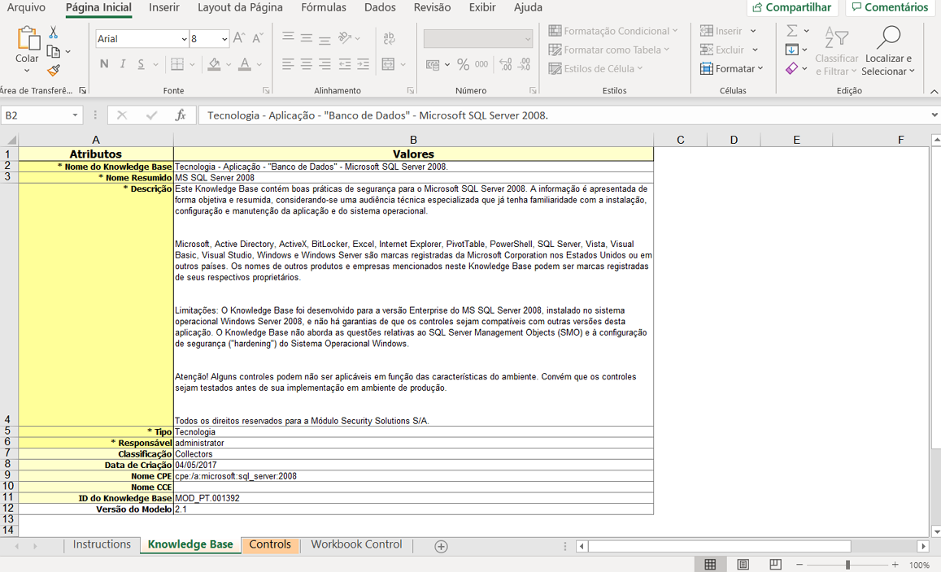Apply the font color A
Image resolution: width=941 pixels, height=572 pixels.
244,64
